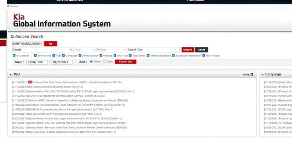Open more TSB entries plus icon

tap(252, 74)
